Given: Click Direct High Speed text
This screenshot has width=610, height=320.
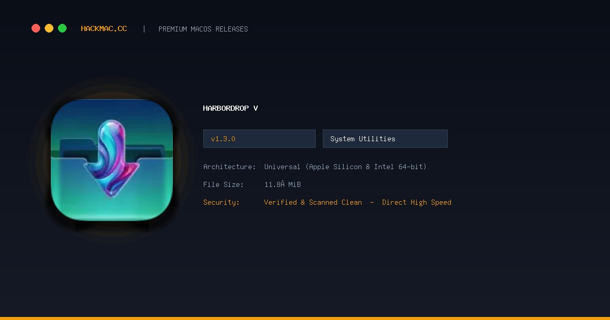Looking at the screenshot, I should tap(417, 202).
